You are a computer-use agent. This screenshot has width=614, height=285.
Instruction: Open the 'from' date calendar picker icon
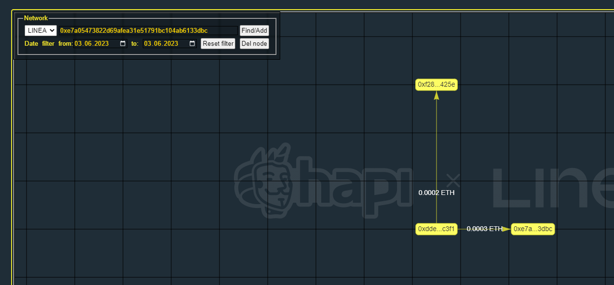click(x=123, y=43)
